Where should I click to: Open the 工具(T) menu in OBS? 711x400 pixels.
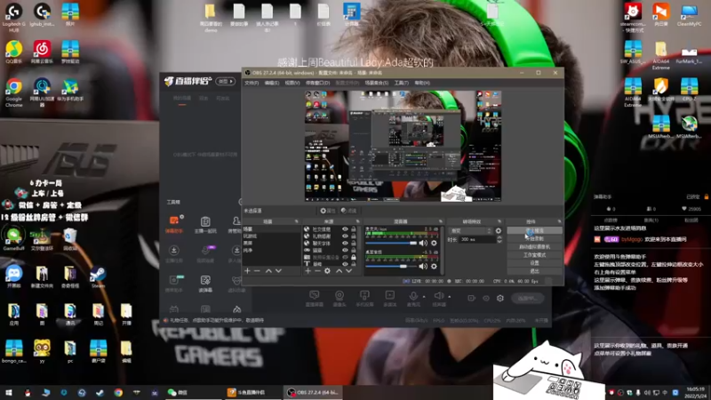401,83
